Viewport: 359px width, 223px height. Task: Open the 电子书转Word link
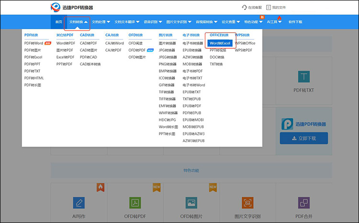coord(194,85)
